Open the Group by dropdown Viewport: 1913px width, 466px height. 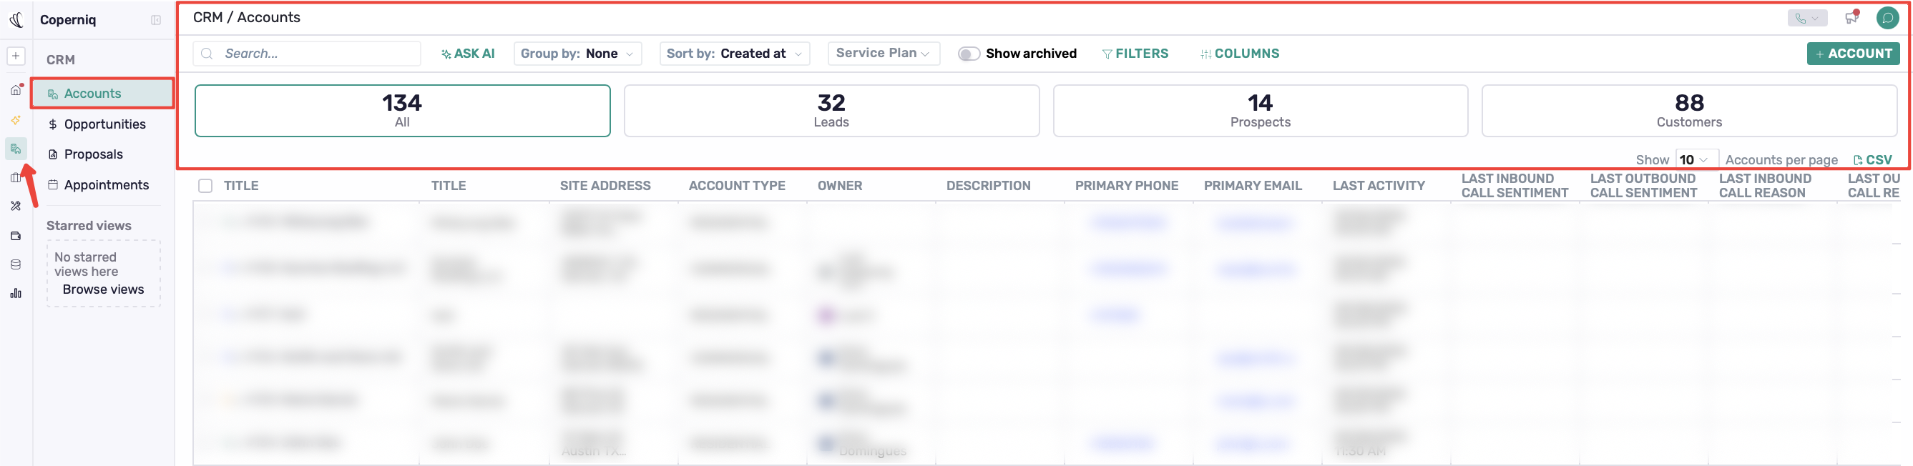[577, 54]
